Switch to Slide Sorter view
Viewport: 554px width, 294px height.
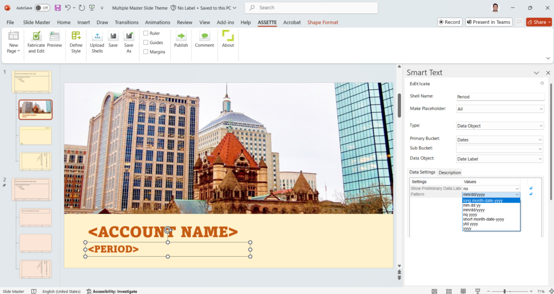449,291
